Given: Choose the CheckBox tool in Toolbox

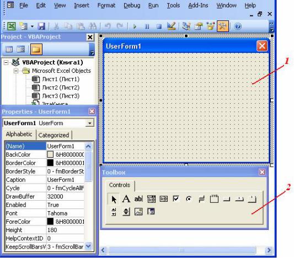Looking at the screenshot, I should tap(176, 199).
